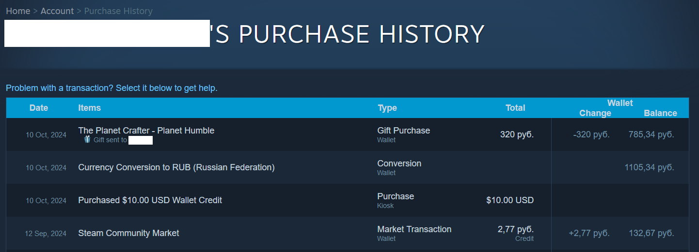This screenshot has width=699, height=252.
Task: Click the 785,34 руб. balance value
Action: click(651, 134)
